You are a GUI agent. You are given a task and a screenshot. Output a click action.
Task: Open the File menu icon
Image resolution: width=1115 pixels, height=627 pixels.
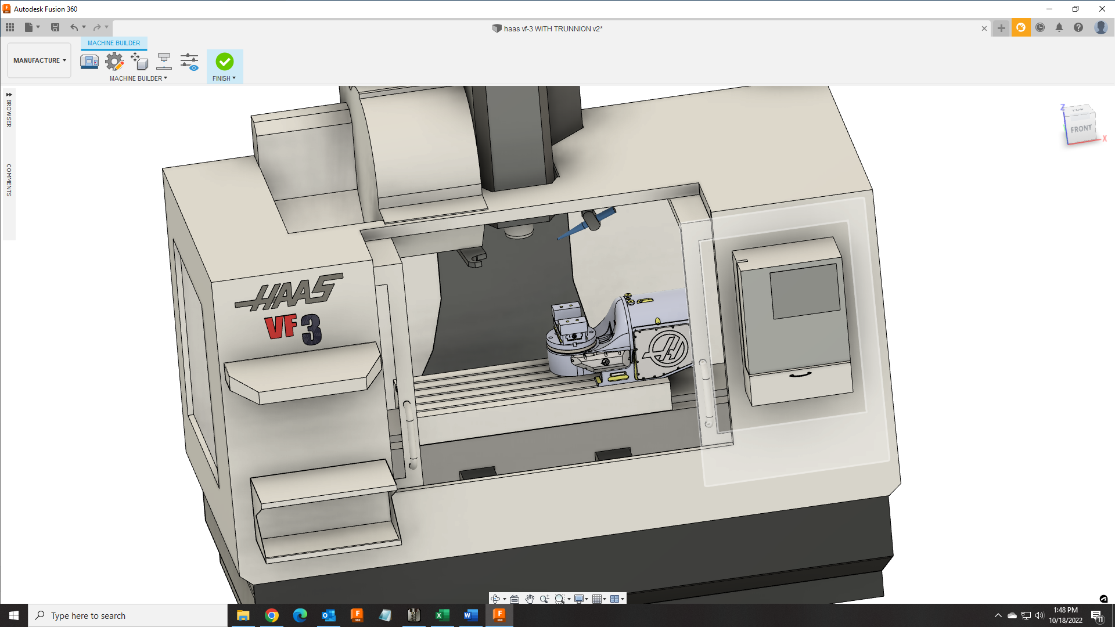(x=29, y=27)
